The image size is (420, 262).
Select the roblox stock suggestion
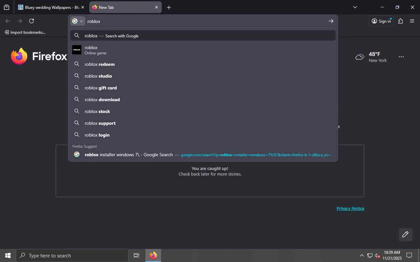203,111
